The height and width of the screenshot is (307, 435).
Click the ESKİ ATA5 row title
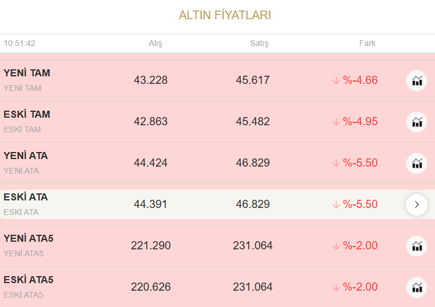coord(29,280)
